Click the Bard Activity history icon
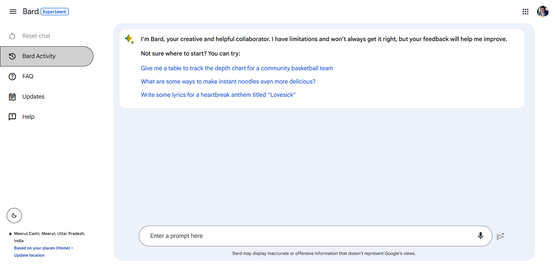Viewport: 555px width, 267px height. point(12,56)
